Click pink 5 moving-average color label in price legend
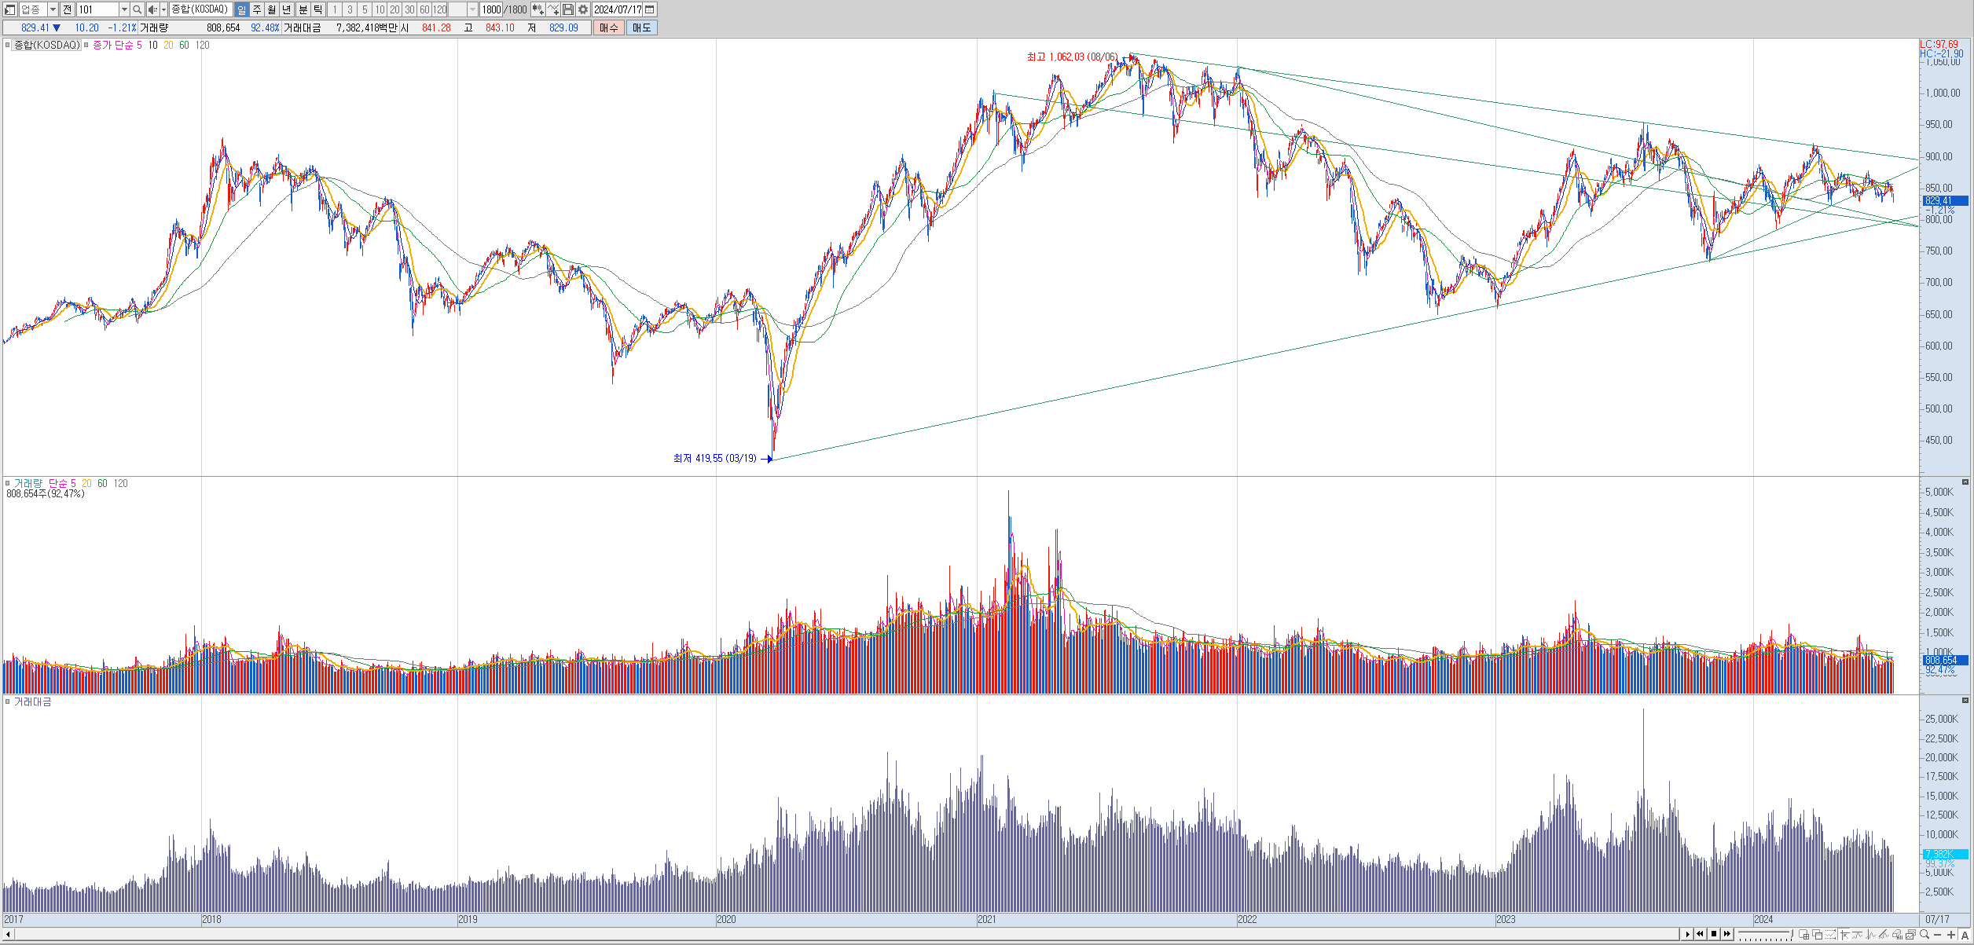The height and width of the screenshot is (945, 1974). (139, 45)
